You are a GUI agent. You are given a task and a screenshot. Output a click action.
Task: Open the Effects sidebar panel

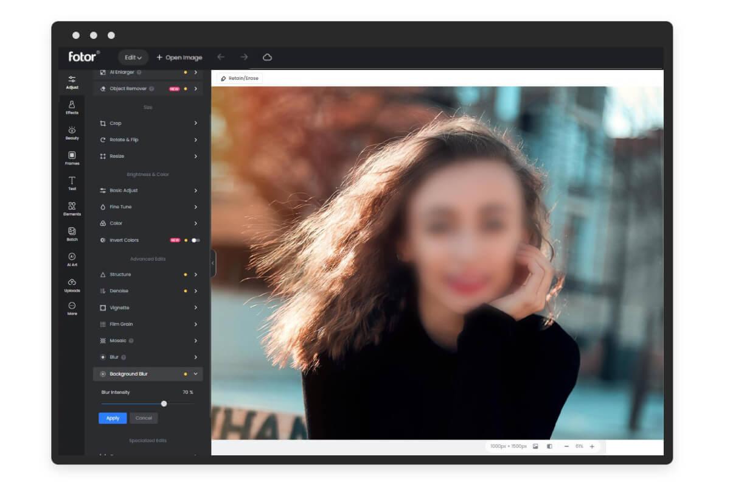[x=72, y=108]
